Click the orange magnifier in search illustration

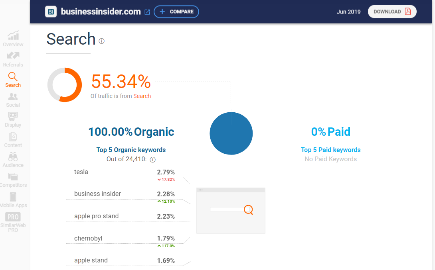point(249,209)
